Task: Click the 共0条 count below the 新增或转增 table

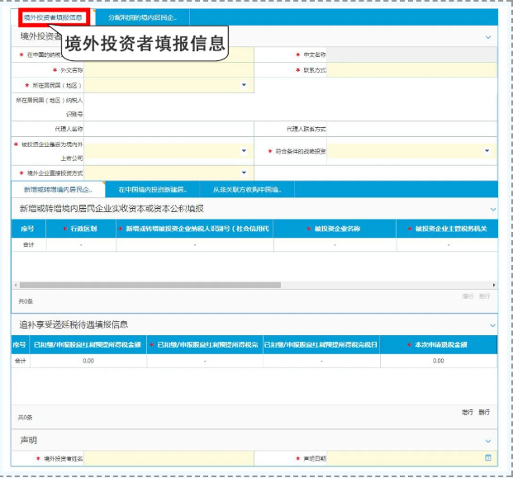Action: click(26, 301)
